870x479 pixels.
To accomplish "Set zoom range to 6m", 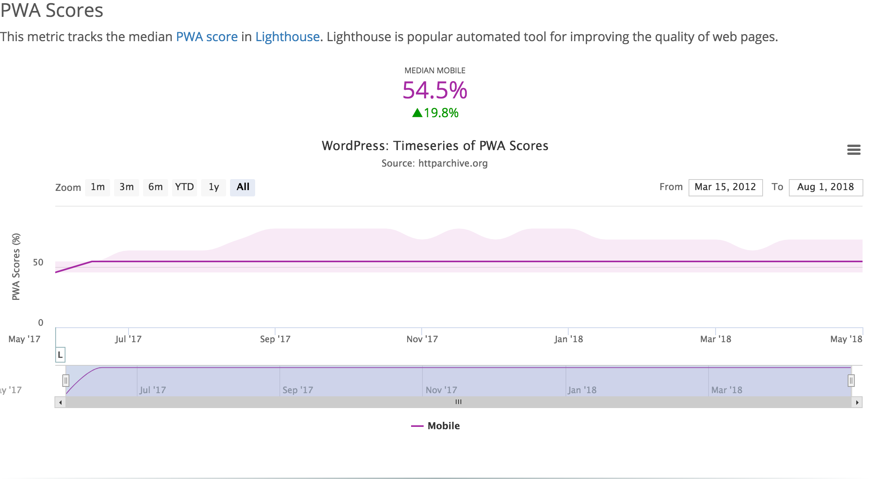I will pyautogui.click(x=156, y=187).
